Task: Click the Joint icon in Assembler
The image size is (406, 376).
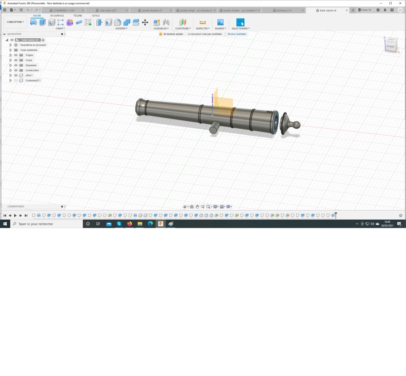Action: (166, 23)
